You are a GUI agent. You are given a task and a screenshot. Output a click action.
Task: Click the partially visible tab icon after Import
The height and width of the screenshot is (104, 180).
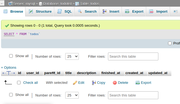tap(175, 11)
